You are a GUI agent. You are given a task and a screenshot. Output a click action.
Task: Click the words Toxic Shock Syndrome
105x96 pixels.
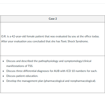click(x=74, y=41)
